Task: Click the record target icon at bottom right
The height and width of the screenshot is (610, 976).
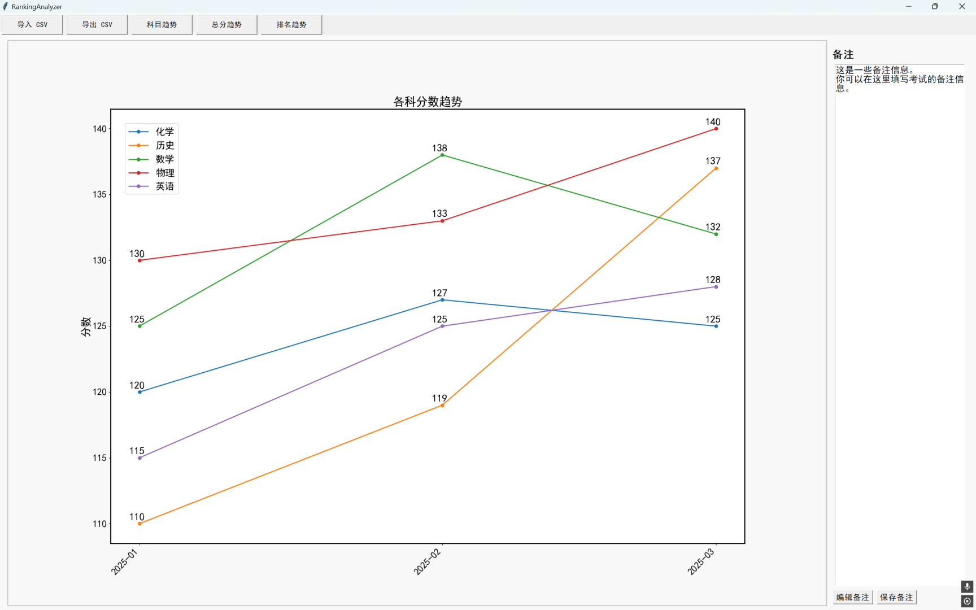Action: tap(967, 601)
